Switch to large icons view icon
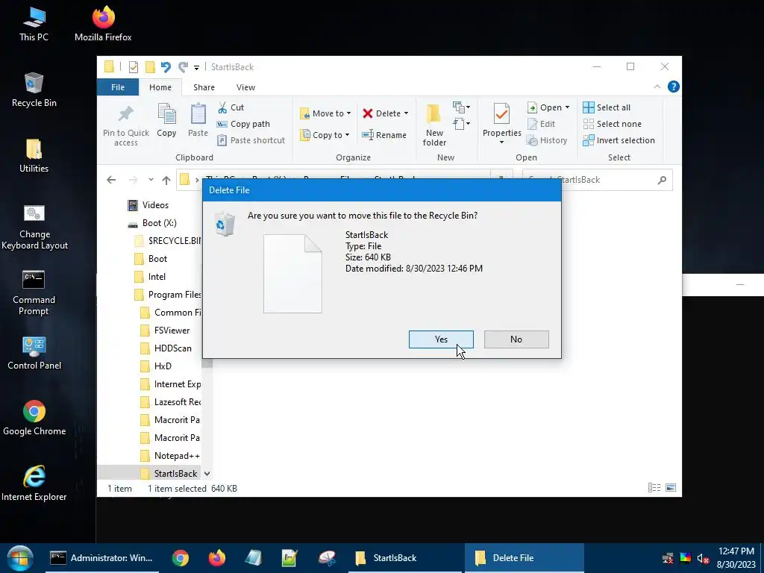The image size is (764, 573). pyautogui.click(x=671, y=488)
